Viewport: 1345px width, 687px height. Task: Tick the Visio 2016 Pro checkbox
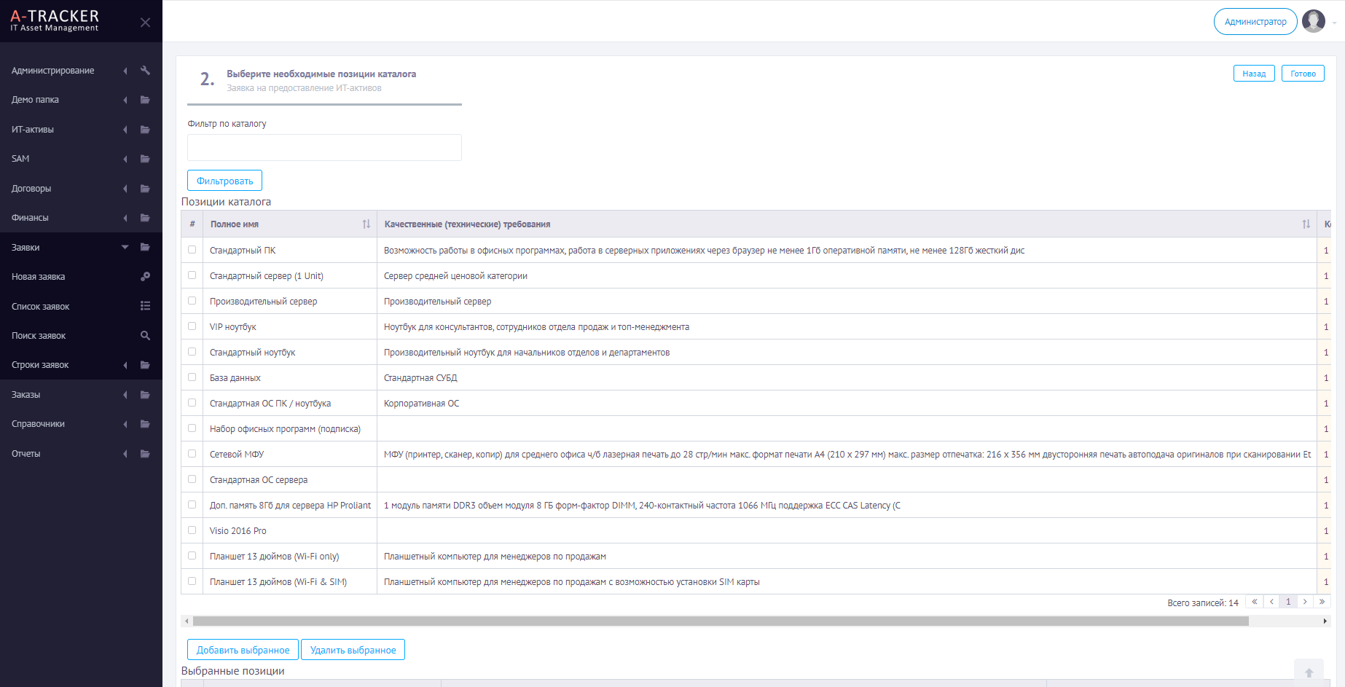click(192, 530)
